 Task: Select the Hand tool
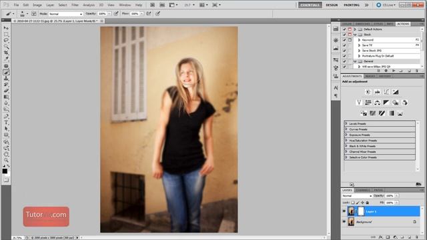pyautogui.click(x=6, y=154)
